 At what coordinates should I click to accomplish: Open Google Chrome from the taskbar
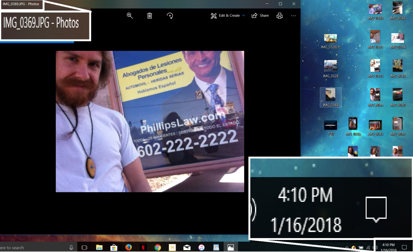coord(158,247)
